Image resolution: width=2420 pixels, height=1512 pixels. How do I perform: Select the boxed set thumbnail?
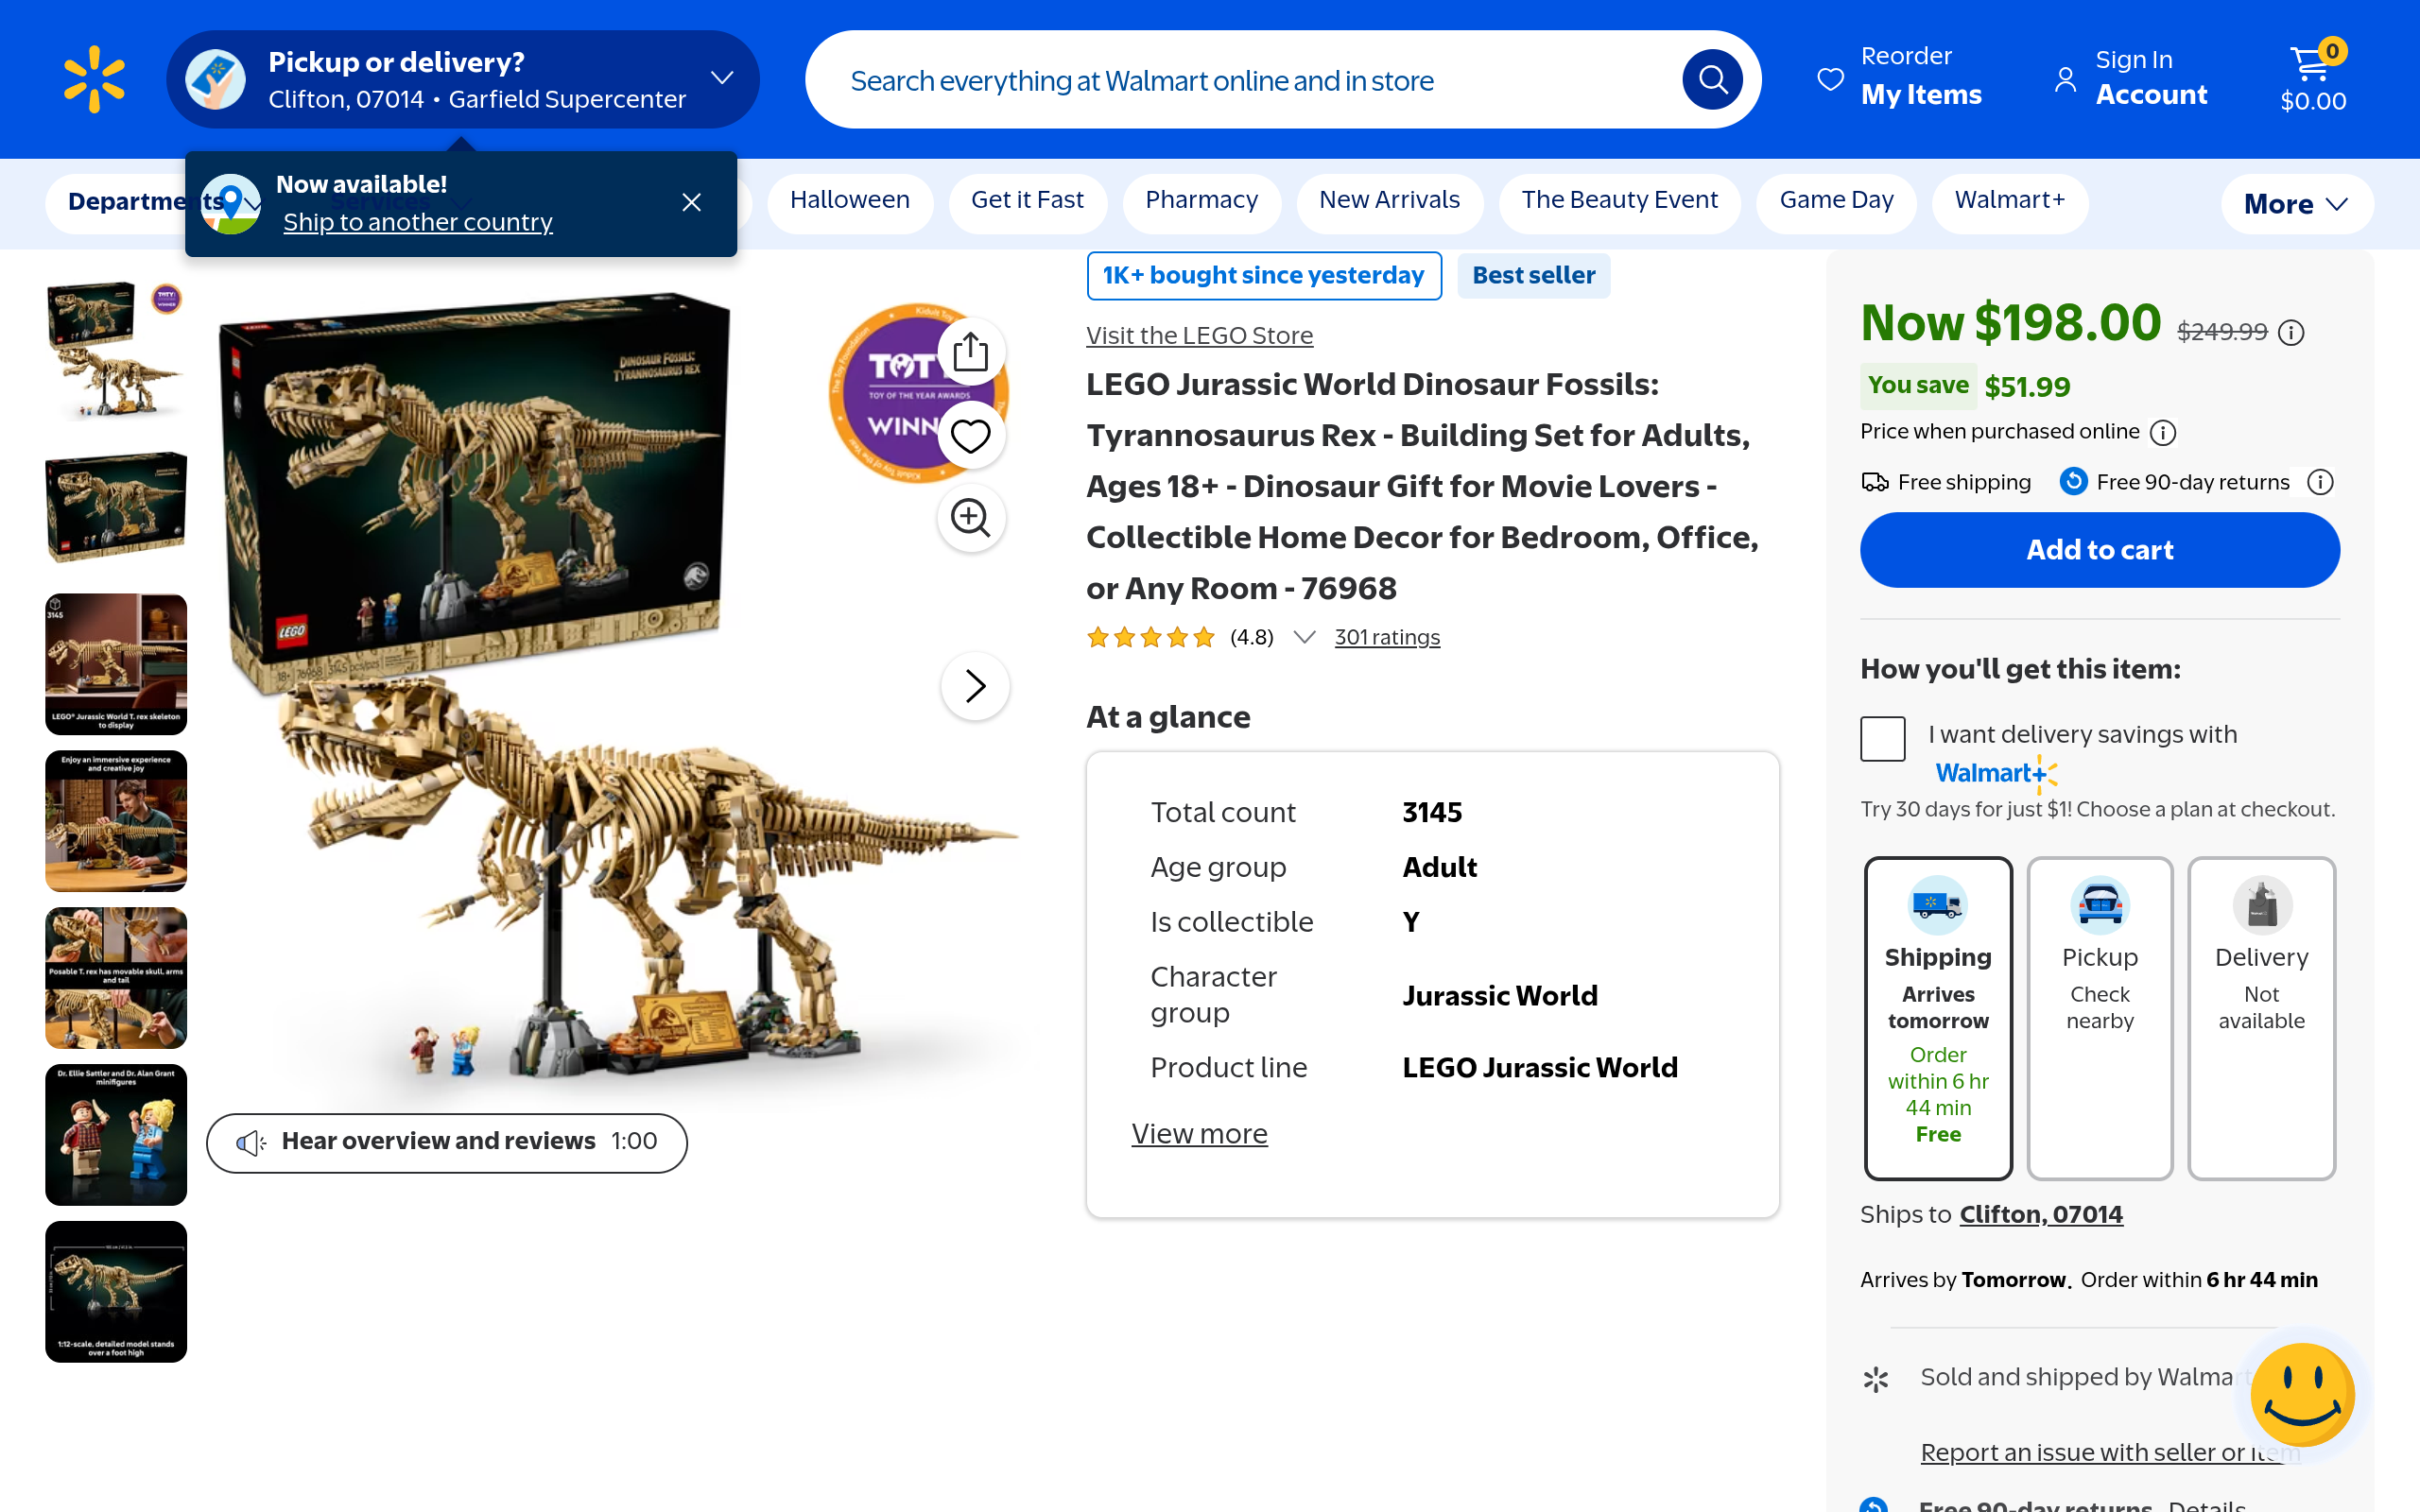click(x=116, y=507)
